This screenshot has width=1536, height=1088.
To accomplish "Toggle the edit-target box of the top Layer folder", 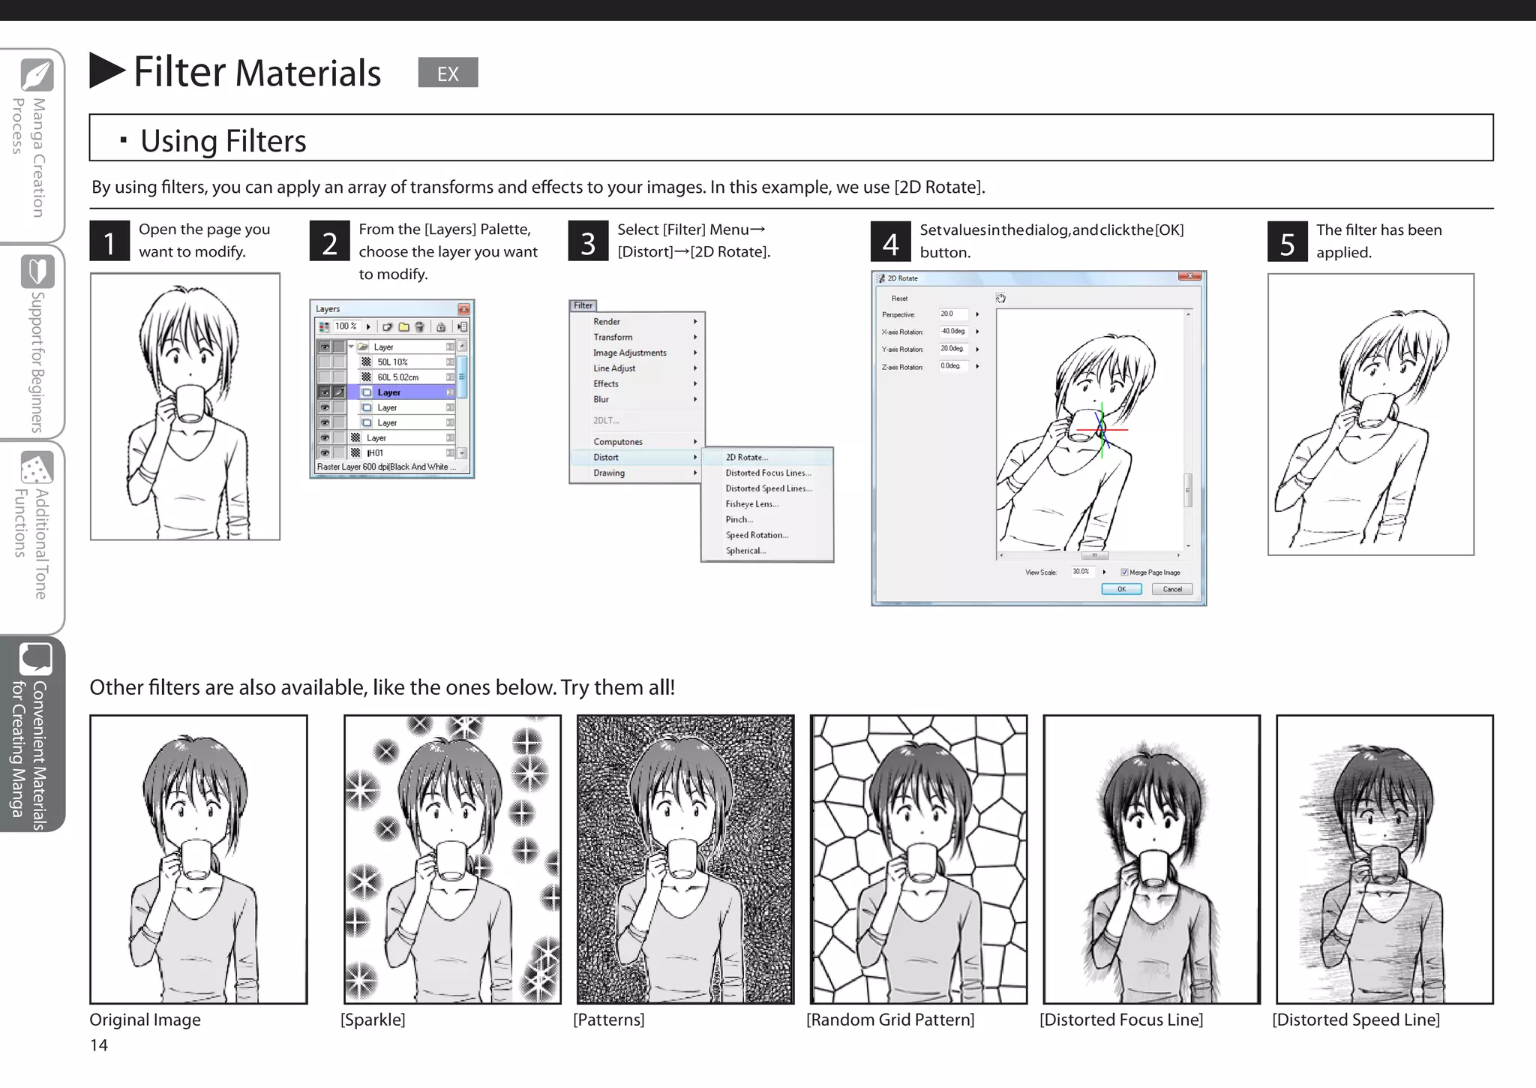I will tap(339, 347).
